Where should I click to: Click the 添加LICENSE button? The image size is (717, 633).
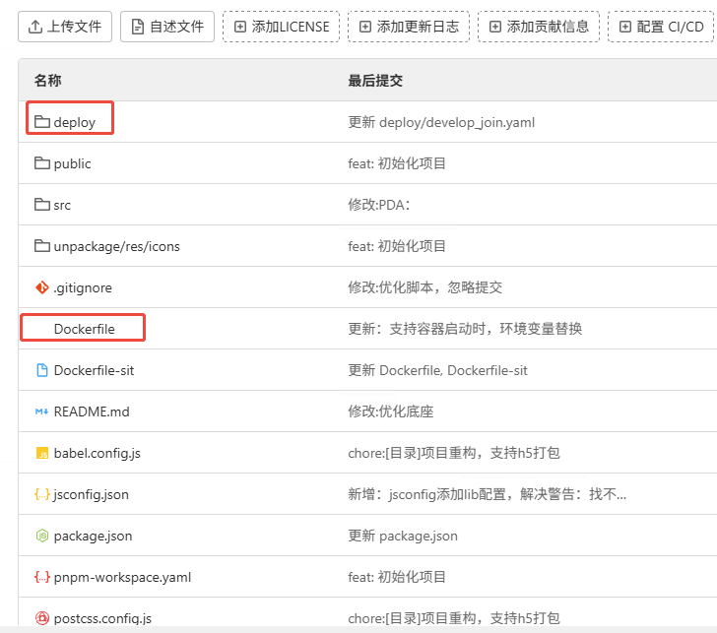[282, 27]
